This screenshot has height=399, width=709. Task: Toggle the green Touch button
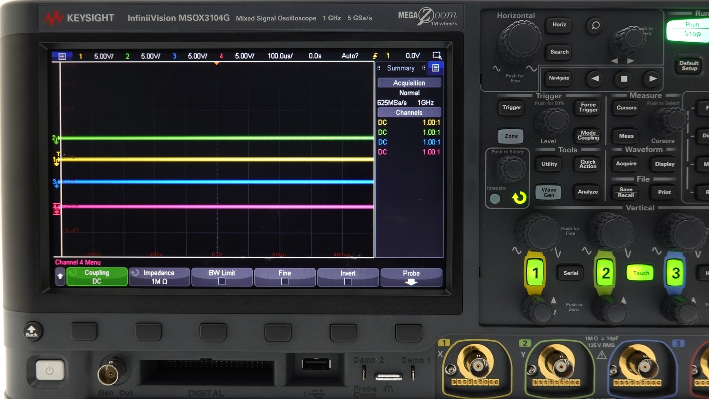pos(640,273)
